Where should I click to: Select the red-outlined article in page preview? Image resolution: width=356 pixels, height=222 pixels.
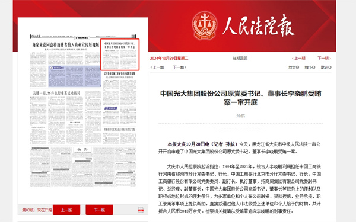tap(120, 54)
